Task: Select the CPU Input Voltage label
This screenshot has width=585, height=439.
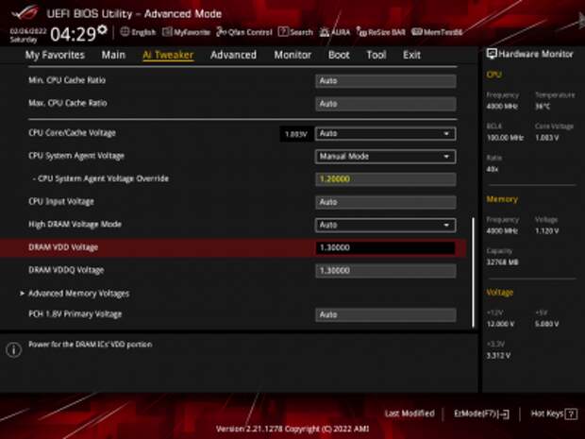Action: (60, 202)
